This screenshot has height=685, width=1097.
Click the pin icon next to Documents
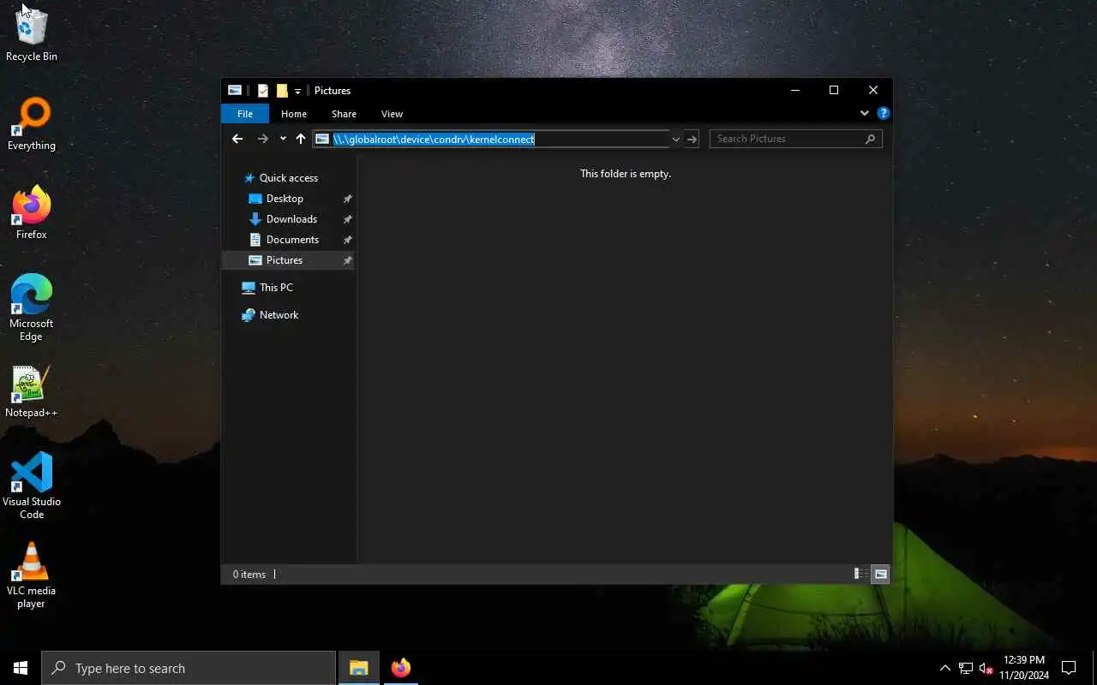click(347, 240)
